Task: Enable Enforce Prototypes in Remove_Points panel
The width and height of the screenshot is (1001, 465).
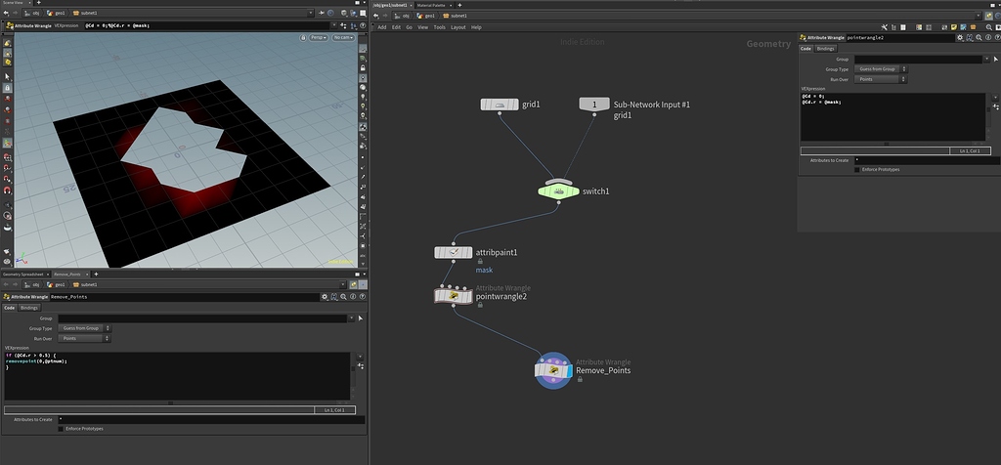Action: (63, 428)
